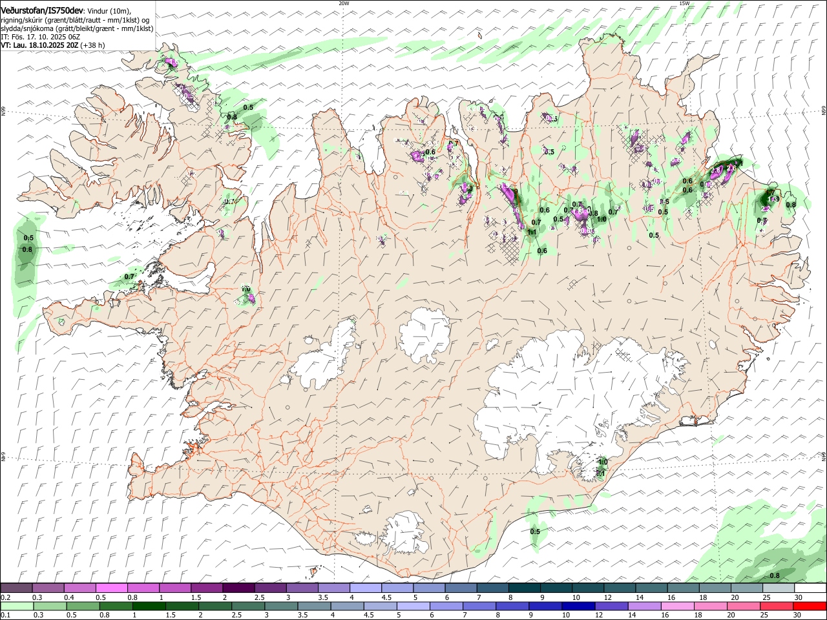Select the dark teal snow swatch for 8–9
The width and height of the screenshot is (827, 620).
click(523, 588)
